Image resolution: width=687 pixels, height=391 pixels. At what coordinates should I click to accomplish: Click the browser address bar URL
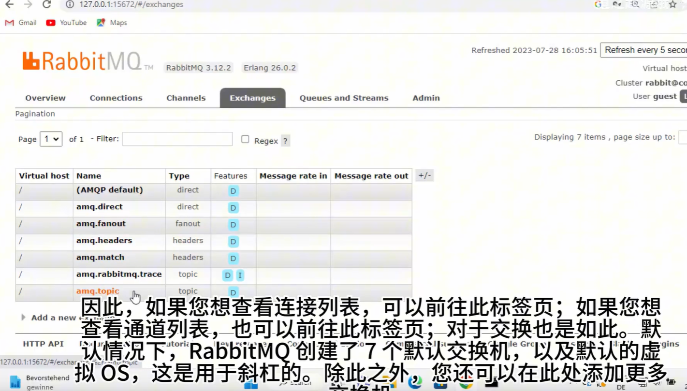coord(132,4)
